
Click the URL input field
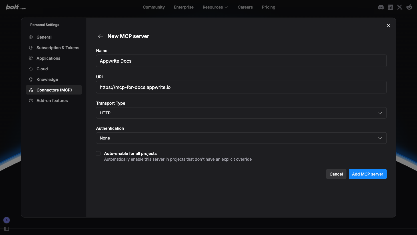tap(241, 87)
